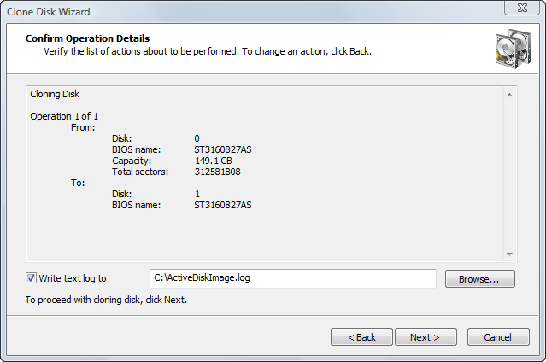Click the total sectors value 312581808

(217, 172)
